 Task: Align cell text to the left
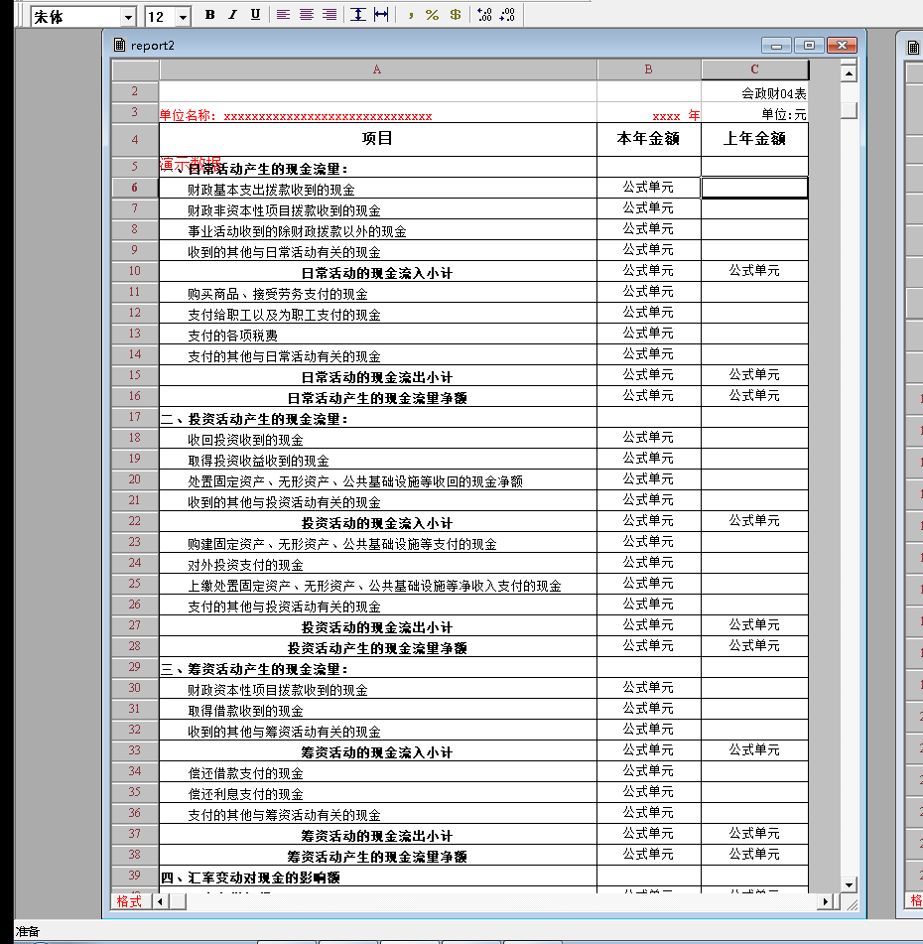[x=283, y=15]
